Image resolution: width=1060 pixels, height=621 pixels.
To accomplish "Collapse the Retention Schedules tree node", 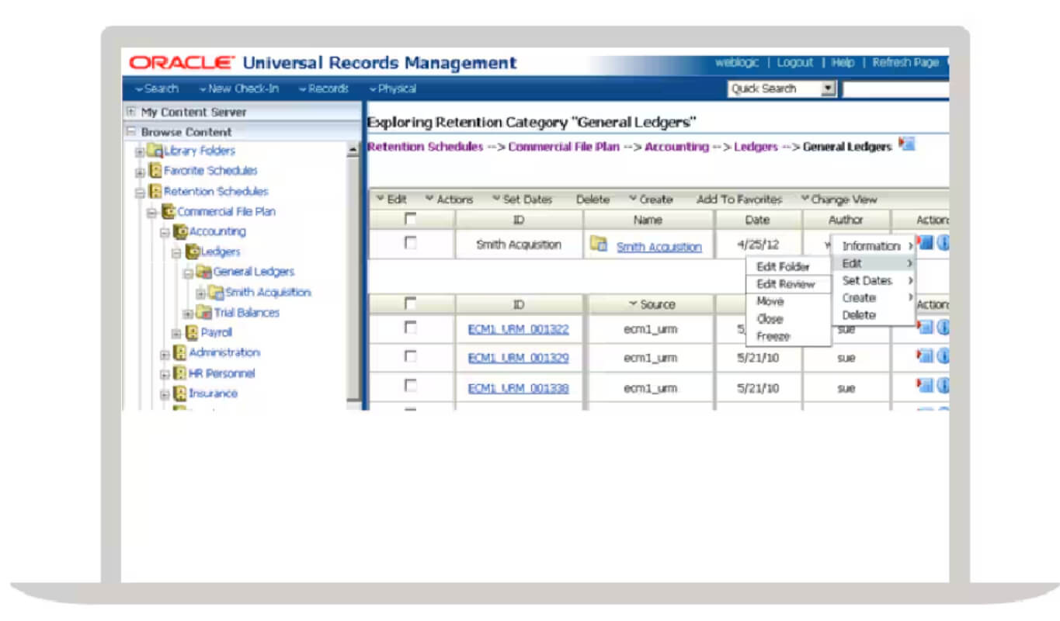I will (139, 192).
